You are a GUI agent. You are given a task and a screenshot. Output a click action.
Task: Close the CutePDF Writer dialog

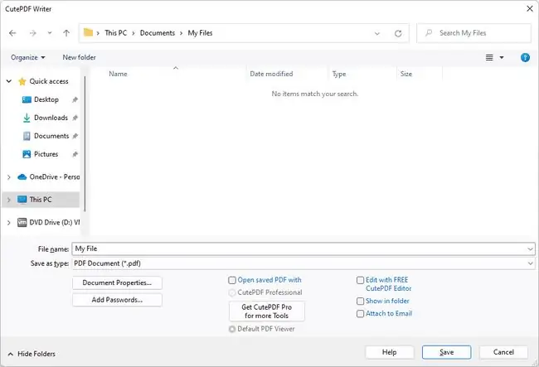[x=530, y=8]
